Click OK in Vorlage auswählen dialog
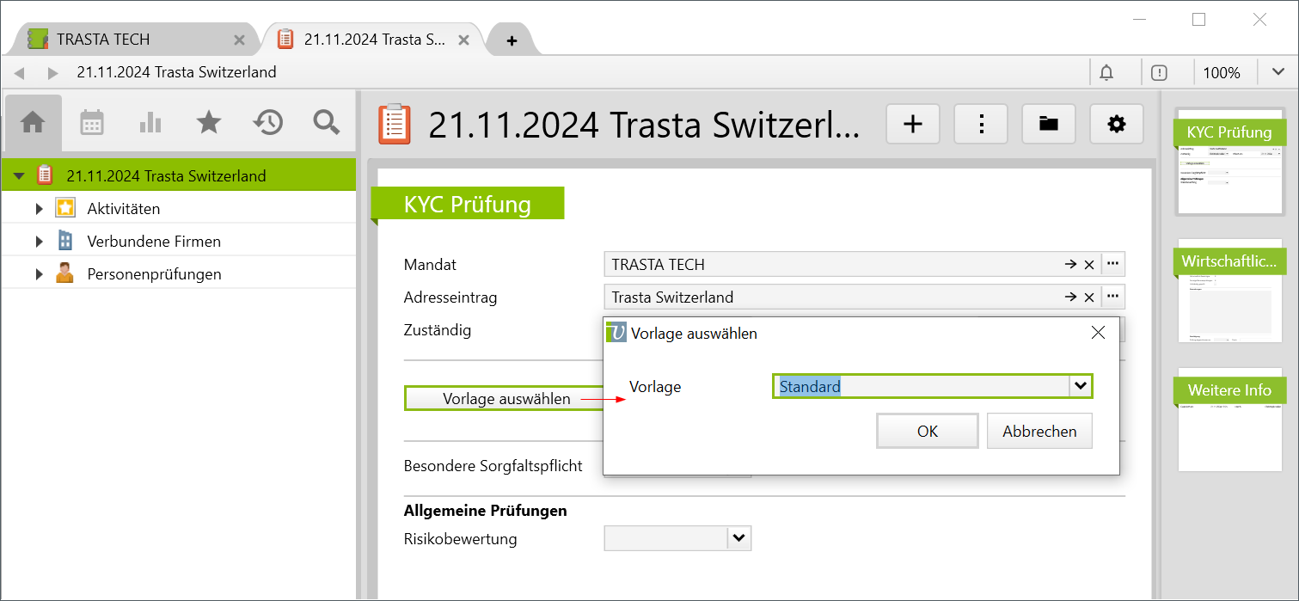Viewport: 1299px width, 601px height. coord(927,432)
